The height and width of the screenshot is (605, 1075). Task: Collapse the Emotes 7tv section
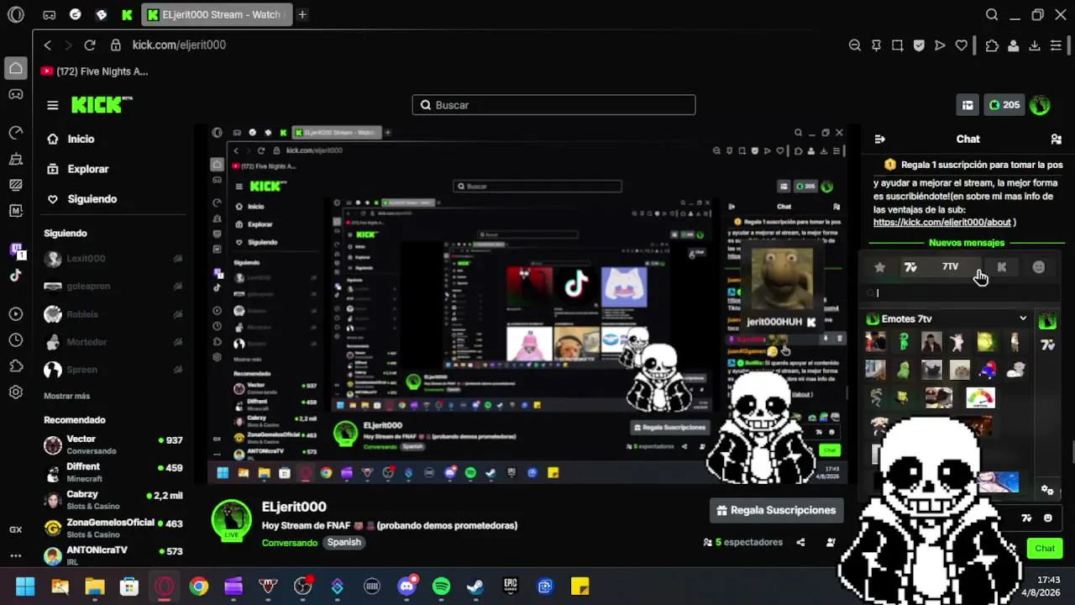1023,319
